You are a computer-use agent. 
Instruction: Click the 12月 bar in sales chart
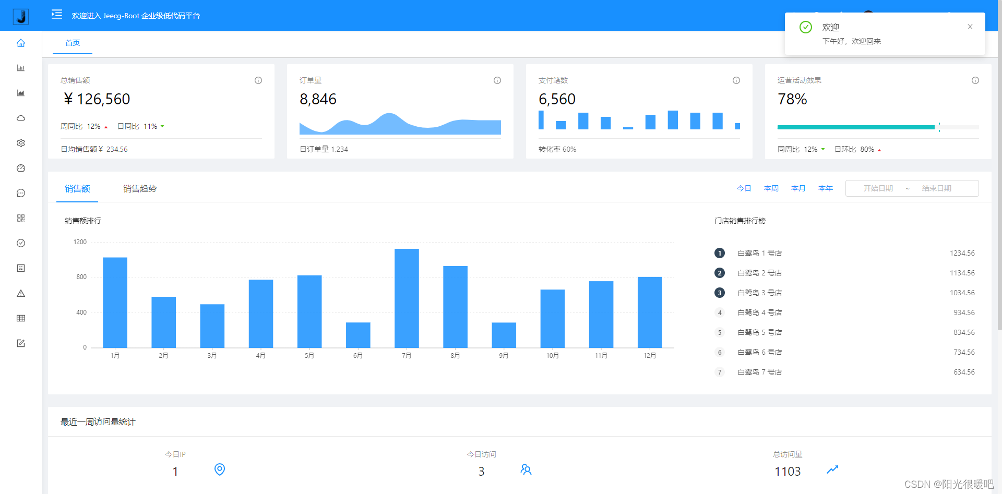tap(650, 312)
